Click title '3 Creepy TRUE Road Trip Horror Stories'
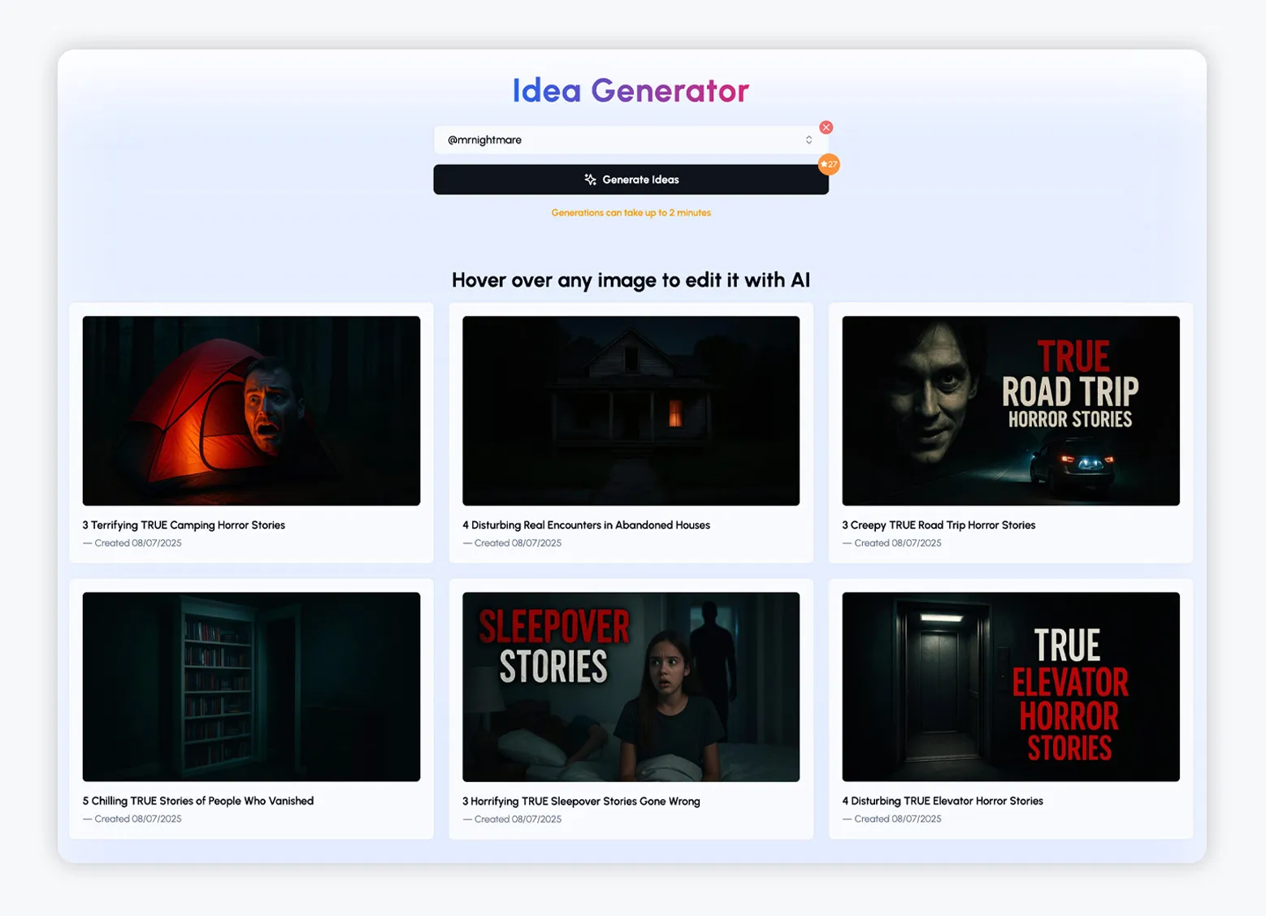The image size is (1266, 916). click(x=939, y=525)
